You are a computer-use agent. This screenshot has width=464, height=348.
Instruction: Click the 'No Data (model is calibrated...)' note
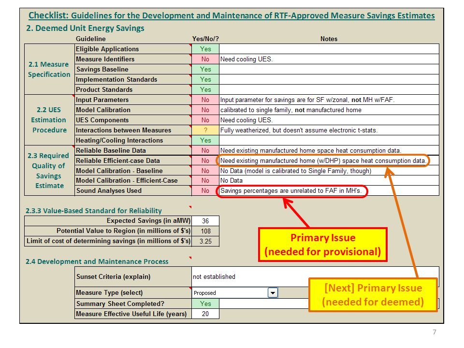point(329,171)
